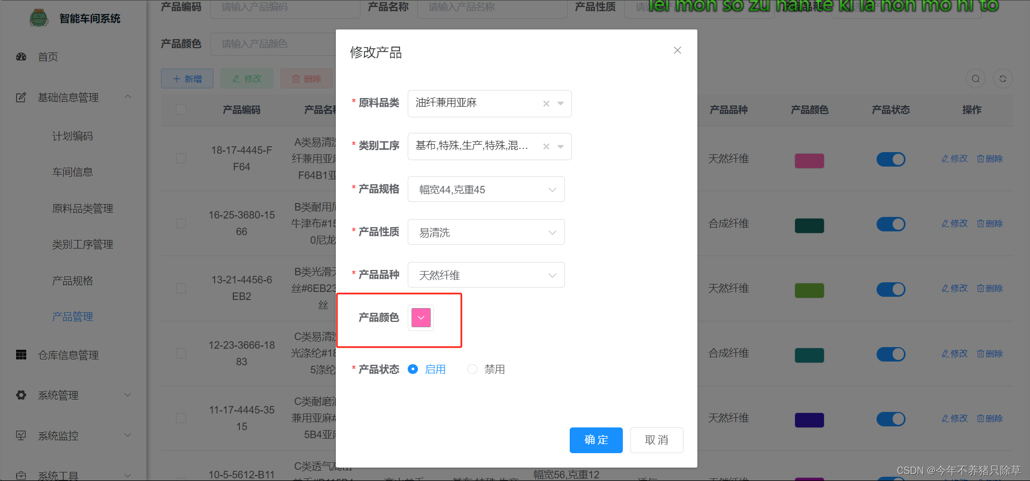1030x481 pixels.
Task: Open the 原料品类 dropdown arrow
Action: pyautogui.click(x=561, y=103)
